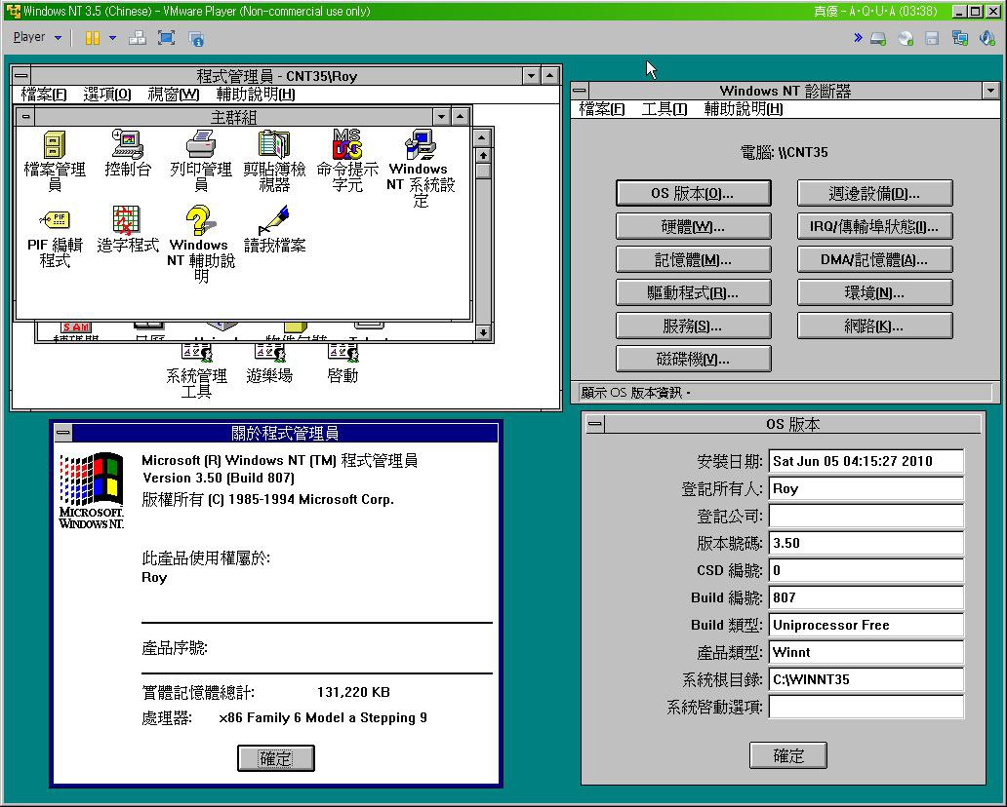Click the 登記所有人 field showing Roy
The width and height of the screenshot is (1007, 807).
866,488
